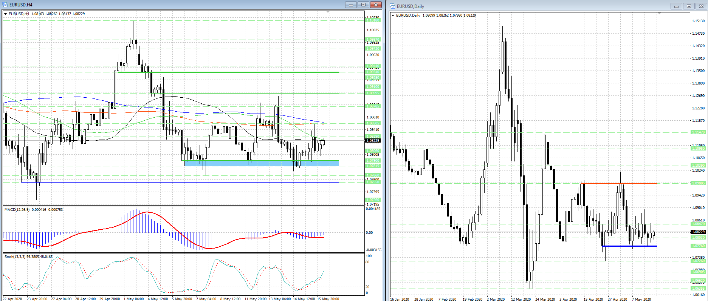Click the 1.08229 current price tag on H4 scale
This screenshot has width=708, height=301.
(373, 141)
